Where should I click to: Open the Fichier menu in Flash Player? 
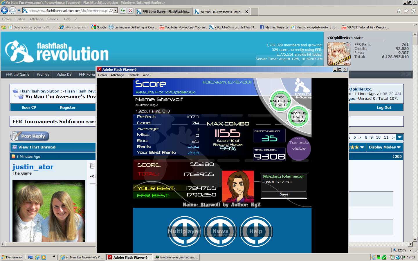click(x=103, y=75)
